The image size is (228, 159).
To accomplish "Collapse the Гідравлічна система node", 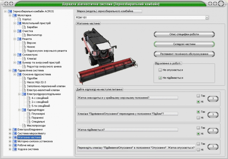I will 10,70.
